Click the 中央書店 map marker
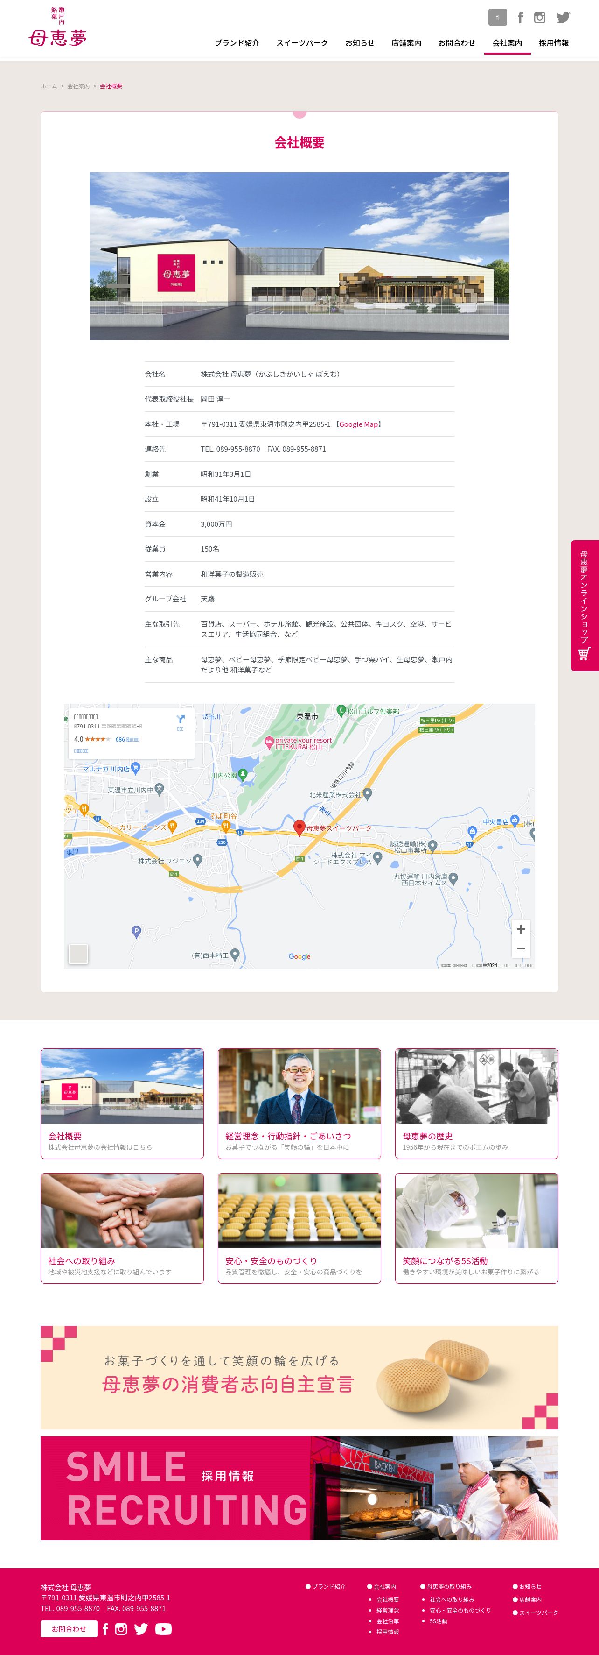 tap(514, 820)
